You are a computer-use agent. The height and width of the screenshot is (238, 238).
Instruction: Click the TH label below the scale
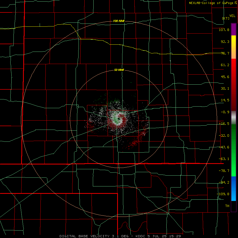coord(227,206)
